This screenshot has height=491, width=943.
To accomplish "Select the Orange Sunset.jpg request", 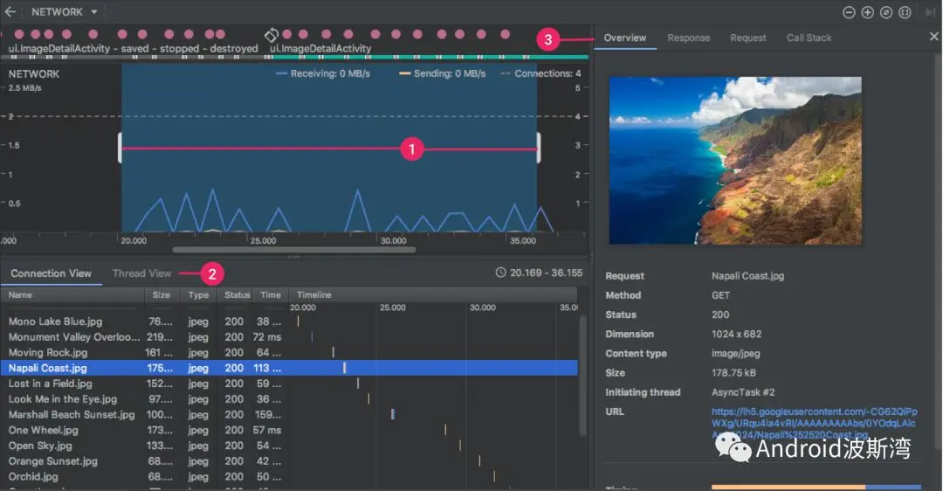I will (289, 461).
